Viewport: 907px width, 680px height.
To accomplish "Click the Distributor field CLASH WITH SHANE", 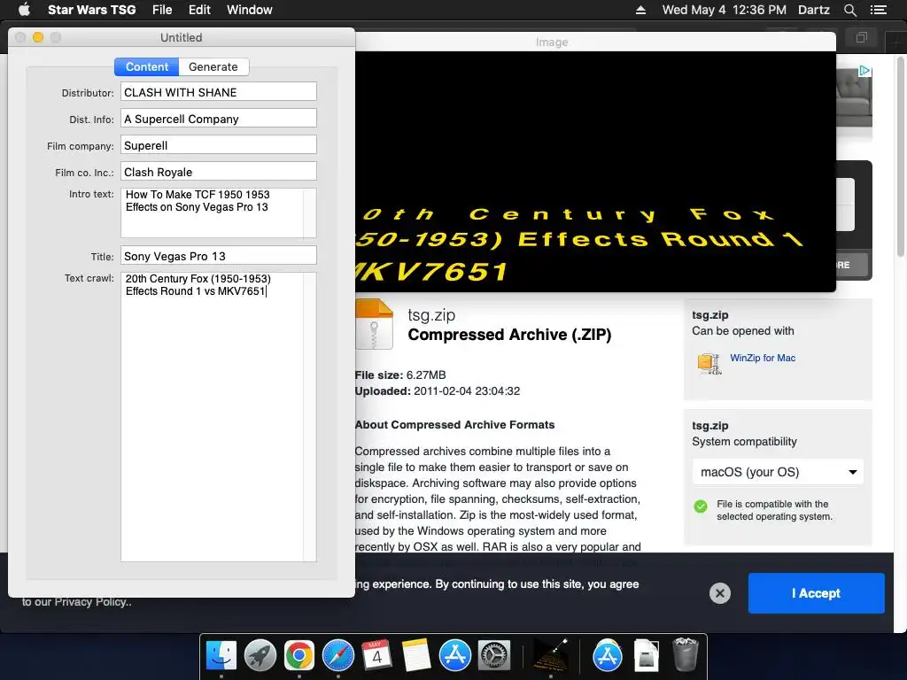I will (219, 92).
